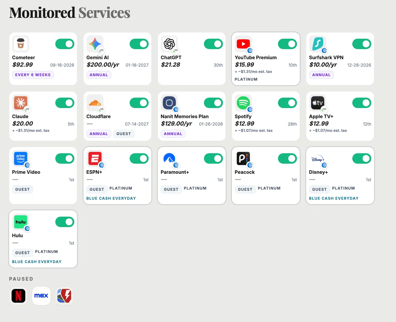This screenshot has height=322, width=396.
Task: Click the Peacock logo icon
Action: [x=243, y=159]
